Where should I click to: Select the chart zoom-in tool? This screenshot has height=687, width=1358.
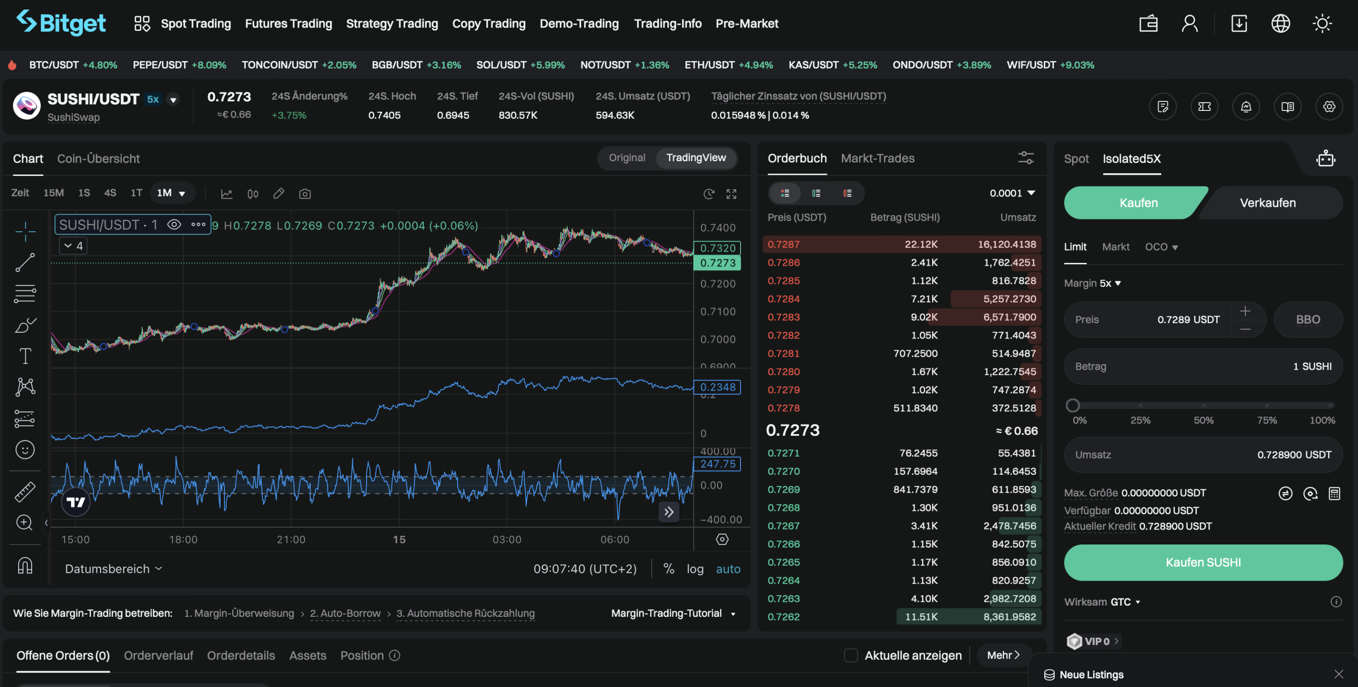click(25, 523)
